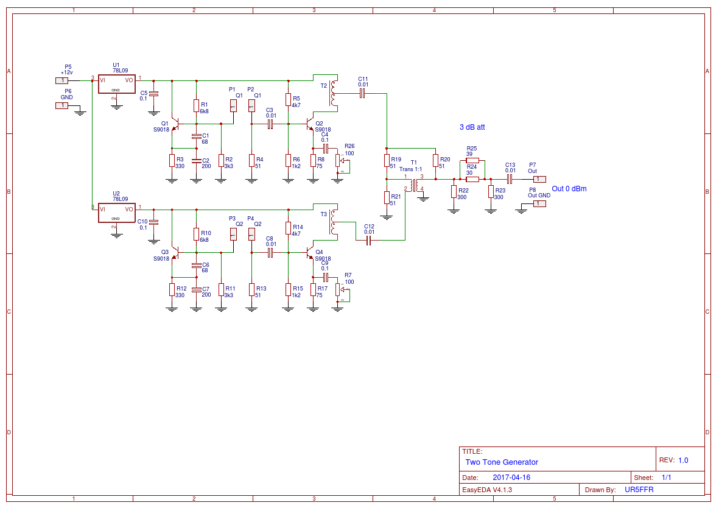This screenshot has width=719, height=508.
Task: Click the P7 Out connector
Action: pyautogui.click(x=539, y=179)
